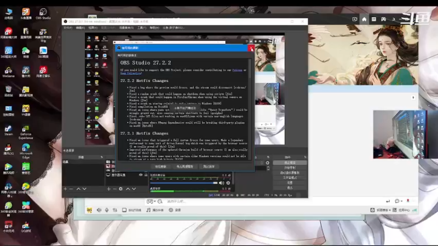Mute the desktop audio speaker icon in the mixer
Screen dimensions: 438x246
coord(221,183)
